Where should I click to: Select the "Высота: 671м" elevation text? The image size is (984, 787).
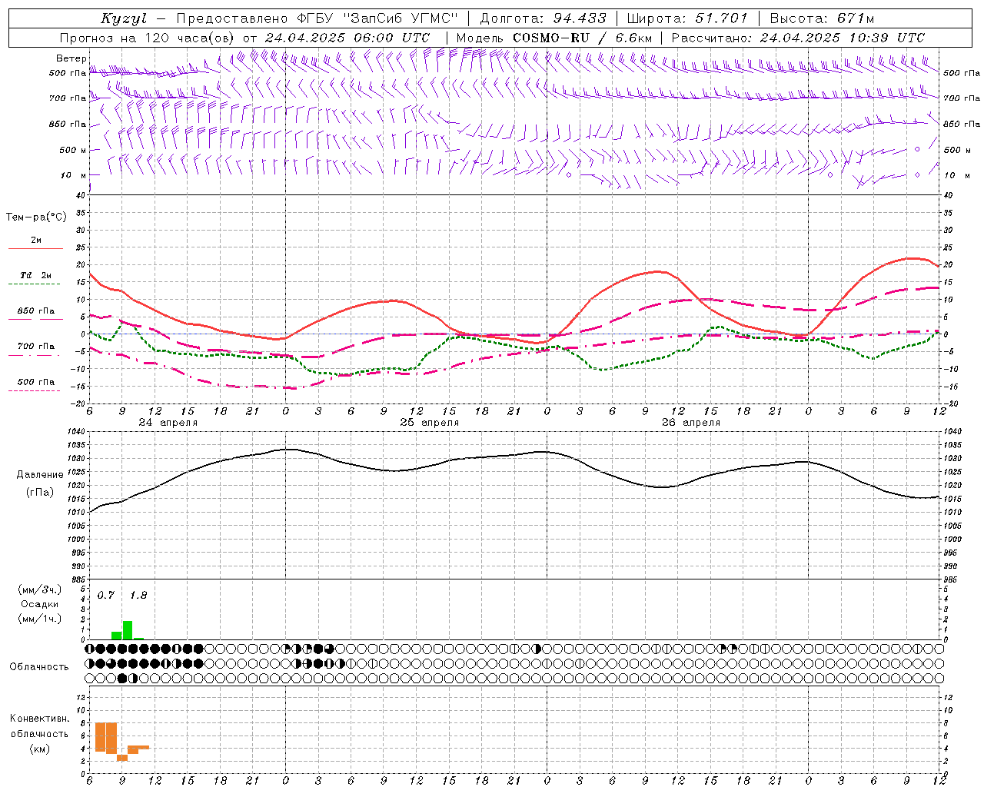(822, 18)
